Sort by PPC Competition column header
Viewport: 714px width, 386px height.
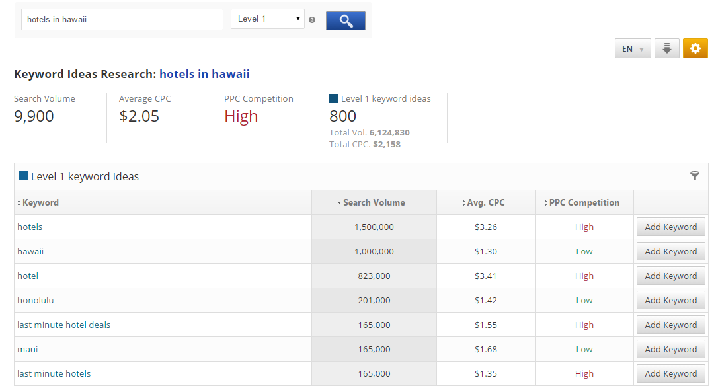tap(584, 203)
